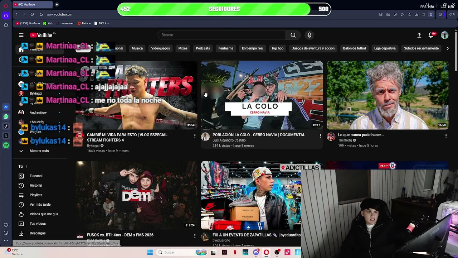Add page to Opera bookmarks heart

(x=409, y=14)
